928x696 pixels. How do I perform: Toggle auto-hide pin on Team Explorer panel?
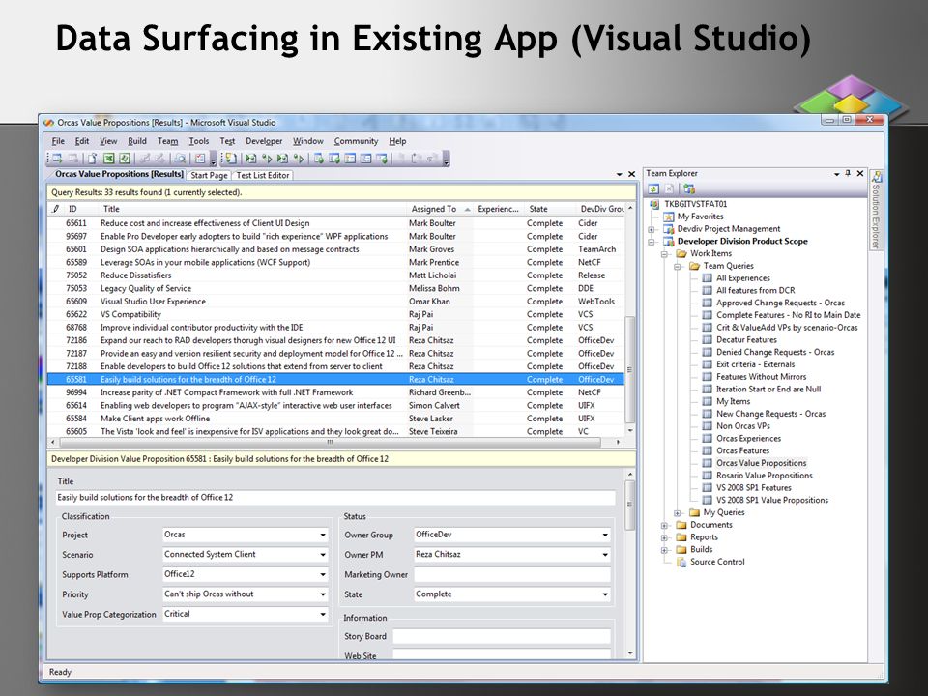pos(848,173)
